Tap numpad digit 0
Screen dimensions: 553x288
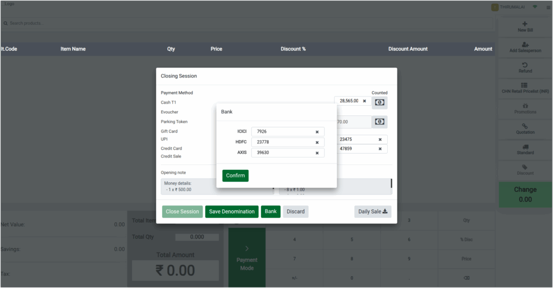(352, 278)
